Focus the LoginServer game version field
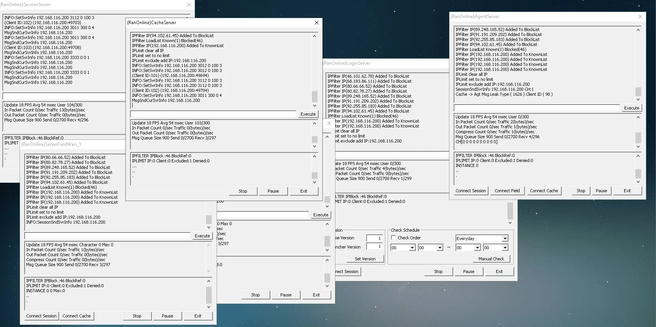656x327 pixels. (375, 238)
